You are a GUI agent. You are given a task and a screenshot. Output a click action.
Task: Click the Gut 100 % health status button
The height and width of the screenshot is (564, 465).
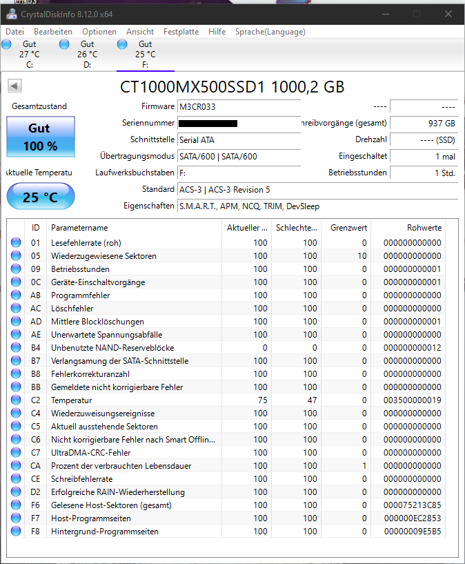click(x=41, y=137)
